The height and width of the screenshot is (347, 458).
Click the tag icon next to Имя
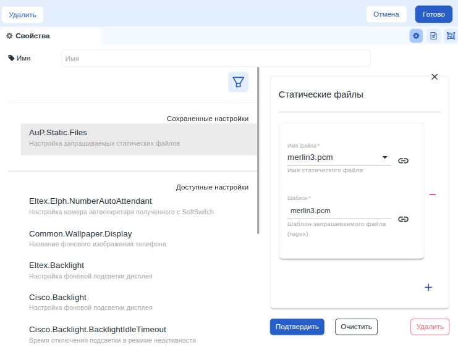(11, 58)
